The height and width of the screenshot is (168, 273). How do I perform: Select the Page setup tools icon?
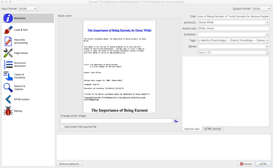pyautogui.click(x=8, y=53)
